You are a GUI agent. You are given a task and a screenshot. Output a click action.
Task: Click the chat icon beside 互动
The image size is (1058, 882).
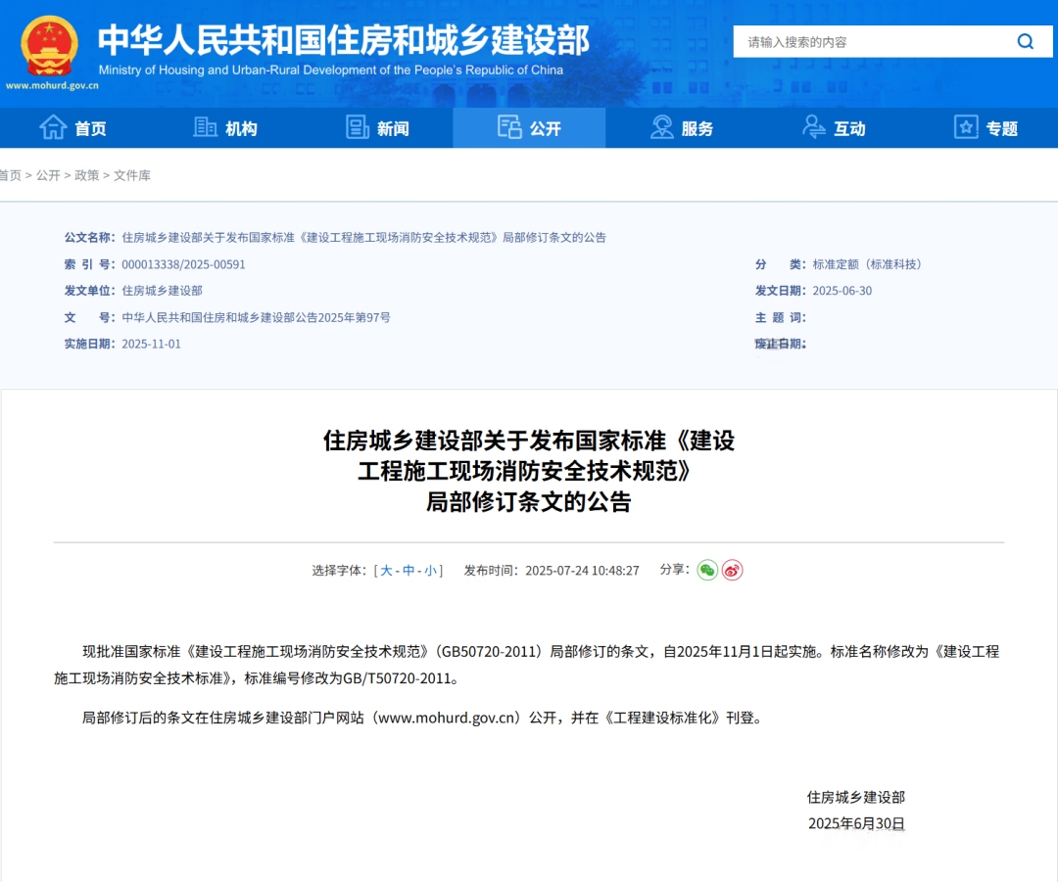(x=814, y=127)
